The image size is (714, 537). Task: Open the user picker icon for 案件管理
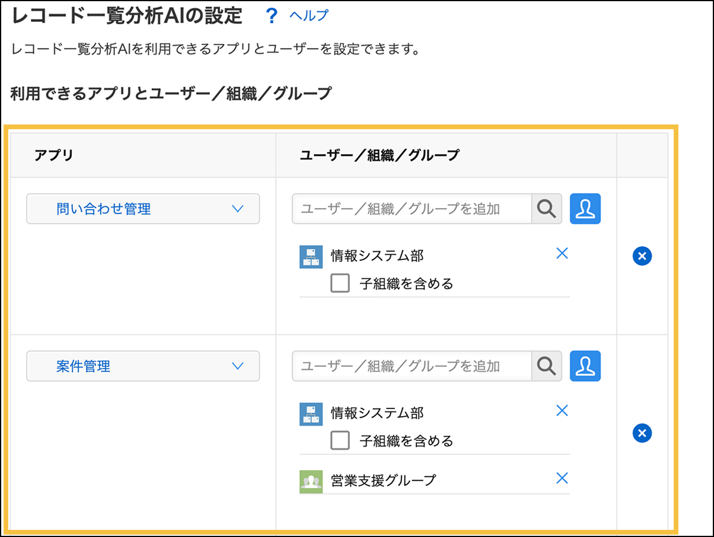pyautogui.click(x=585, y=366)
